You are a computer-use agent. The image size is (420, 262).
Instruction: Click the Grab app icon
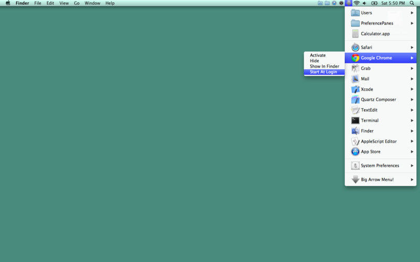point(355,68)
